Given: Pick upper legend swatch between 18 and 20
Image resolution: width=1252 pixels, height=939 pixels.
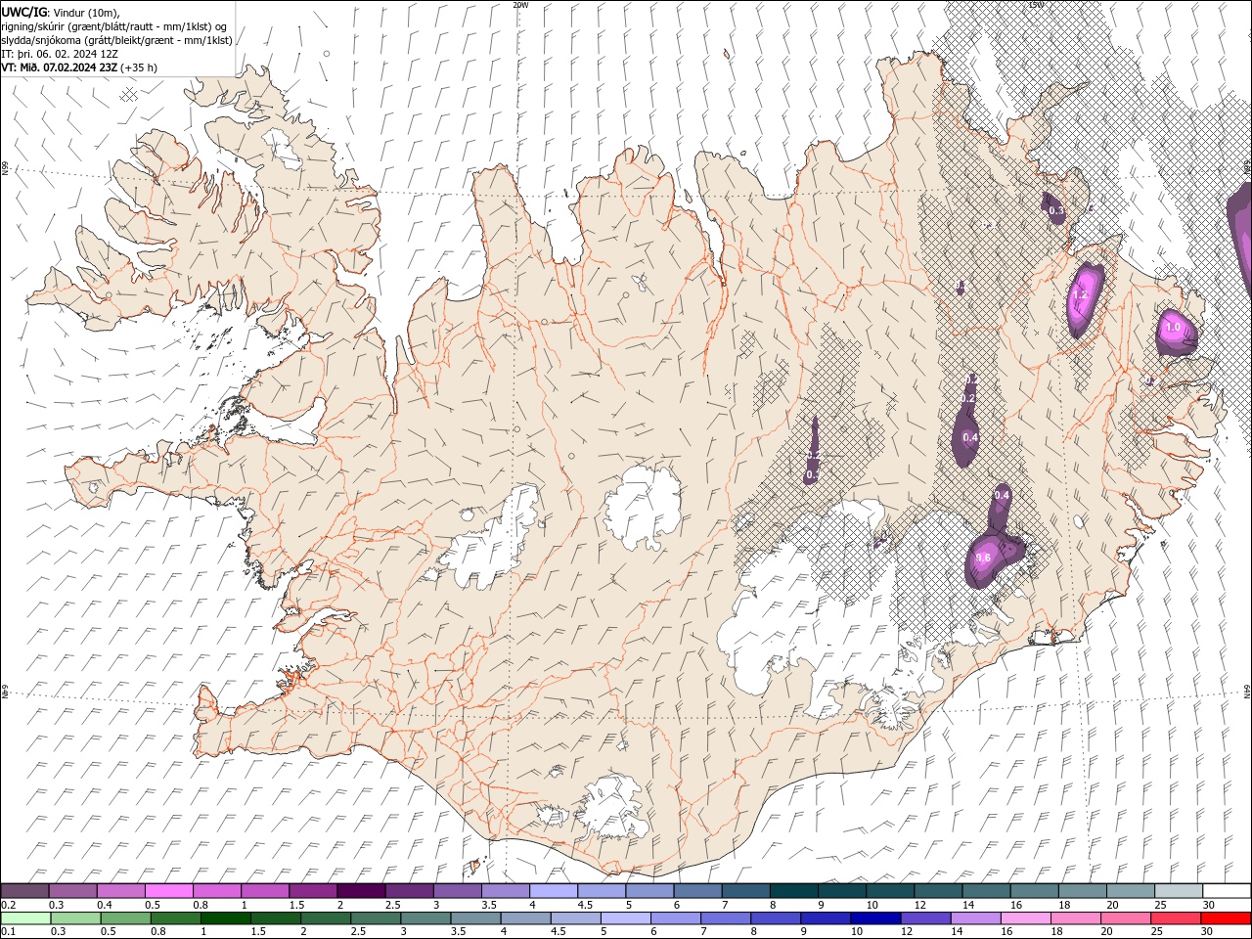Looking at the screenshot, I should coord(1082,891).
